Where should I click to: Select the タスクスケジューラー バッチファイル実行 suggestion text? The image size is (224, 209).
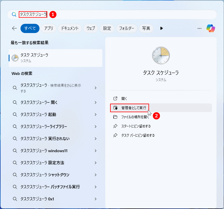[x=50, y=187]
